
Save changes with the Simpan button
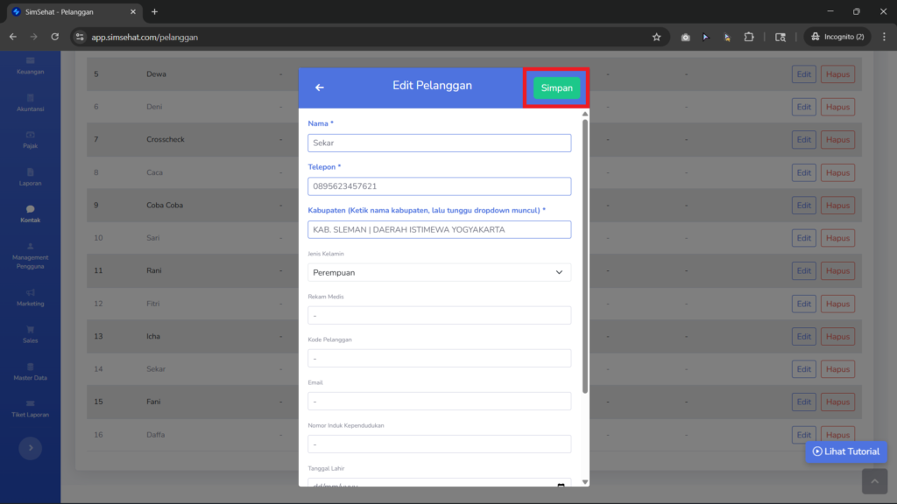[556, 88]
